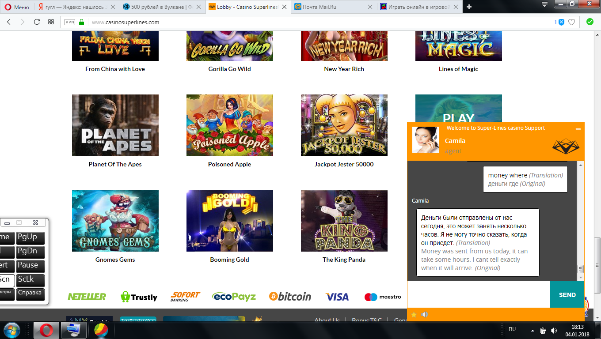The width and height of the screenshot is (601, 339).
Task: Open the ad blocker shield icon
Action: [x=561, y=22]
